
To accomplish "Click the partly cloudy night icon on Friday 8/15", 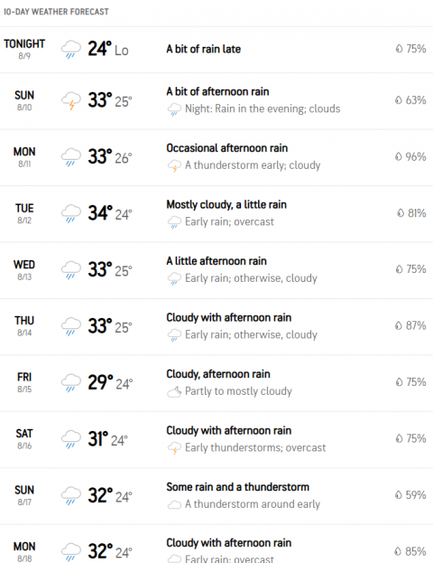I will [174, 391].
